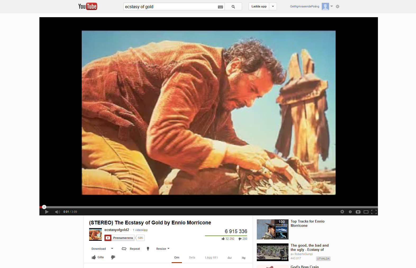Expand the Download options arrow

pyautogui.click(x=112, y=248)
